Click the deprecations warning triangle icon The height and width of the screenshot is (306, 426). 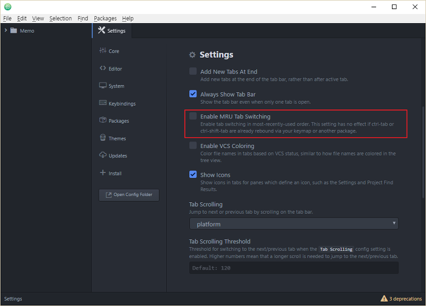tap(384, 299)
